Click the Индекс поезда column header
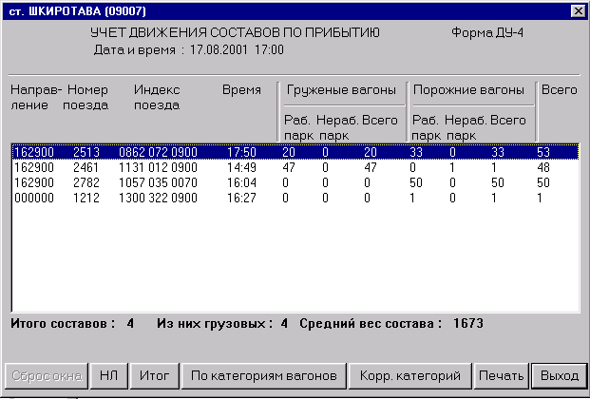This screenshot has width=590, height=399. click(x=157, y=97)
